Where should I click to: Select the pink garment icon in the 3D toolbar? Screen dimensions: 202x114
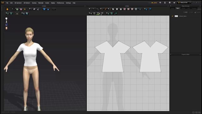click(x=21, y=9)
